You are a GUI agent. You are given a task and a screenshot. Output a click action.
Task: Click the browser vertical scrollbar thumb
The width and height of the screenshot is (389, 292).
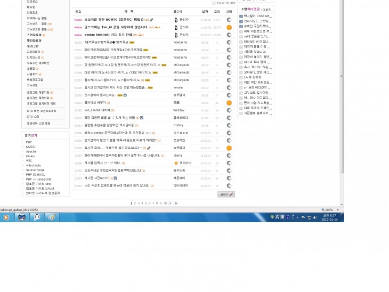[342, 86]
